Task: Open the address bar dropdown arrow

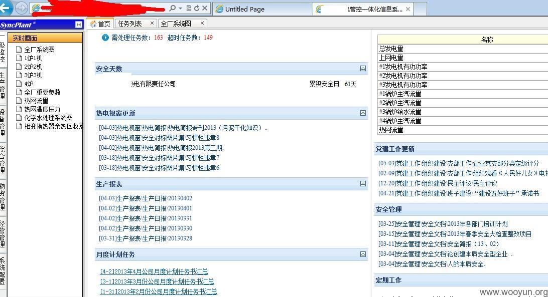Action: coord(180,8)
